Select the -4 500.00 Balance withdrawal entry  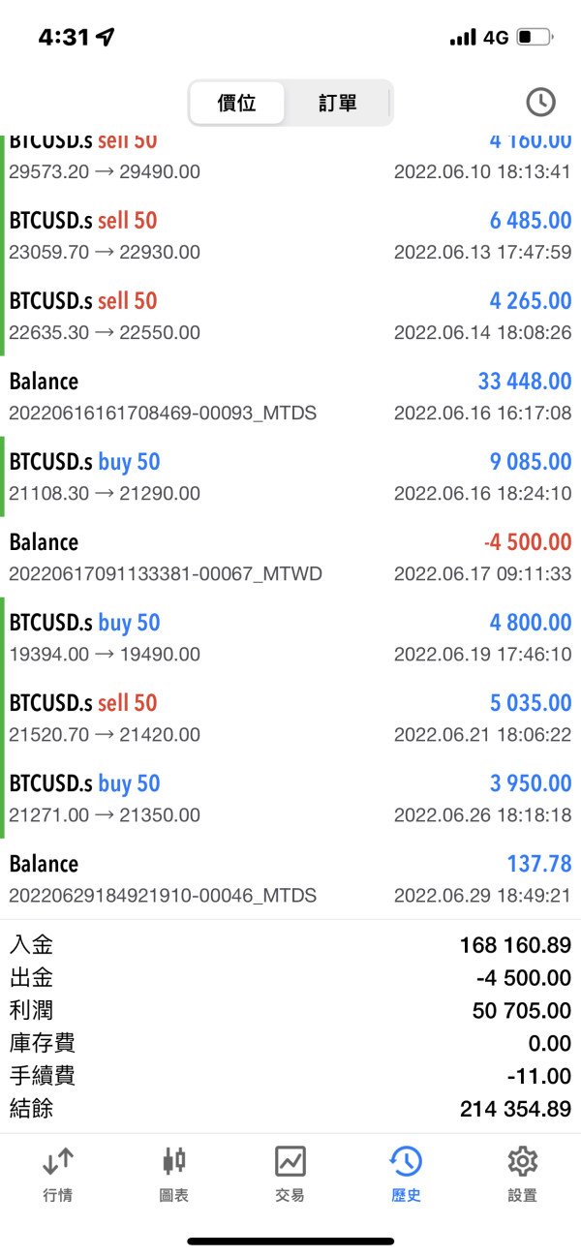click(290, 557)
